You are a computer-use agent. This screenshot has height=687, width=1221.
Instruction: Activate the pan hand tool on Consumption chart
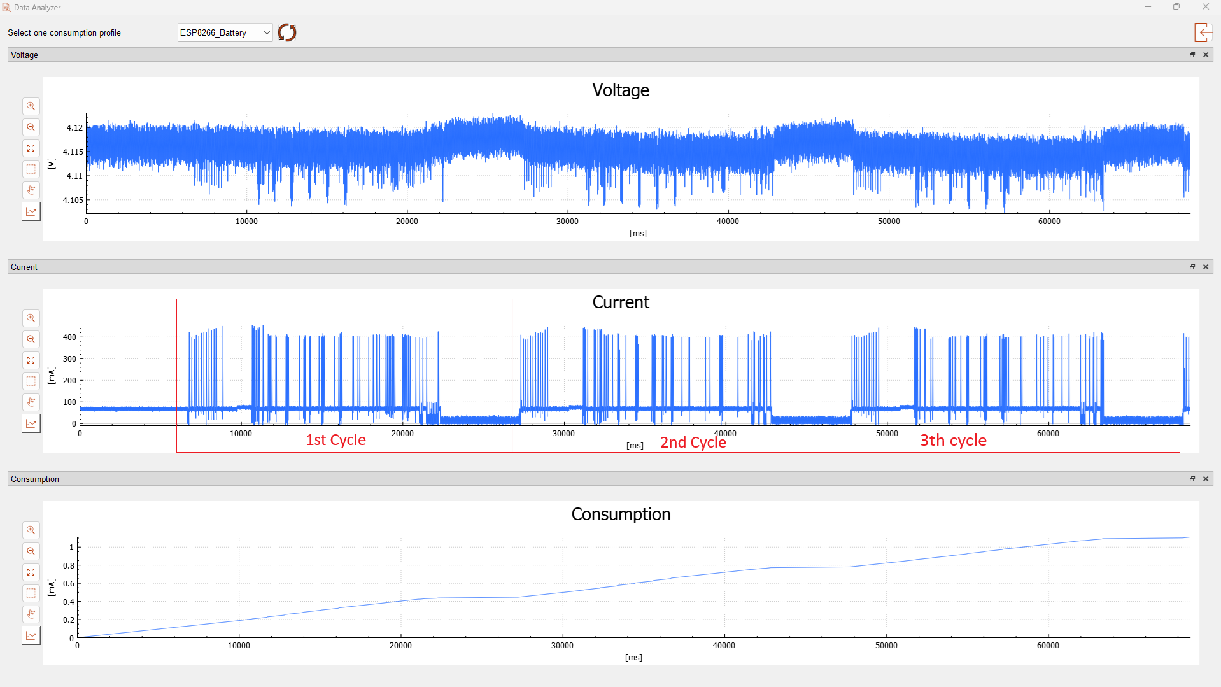pos(31,614)
